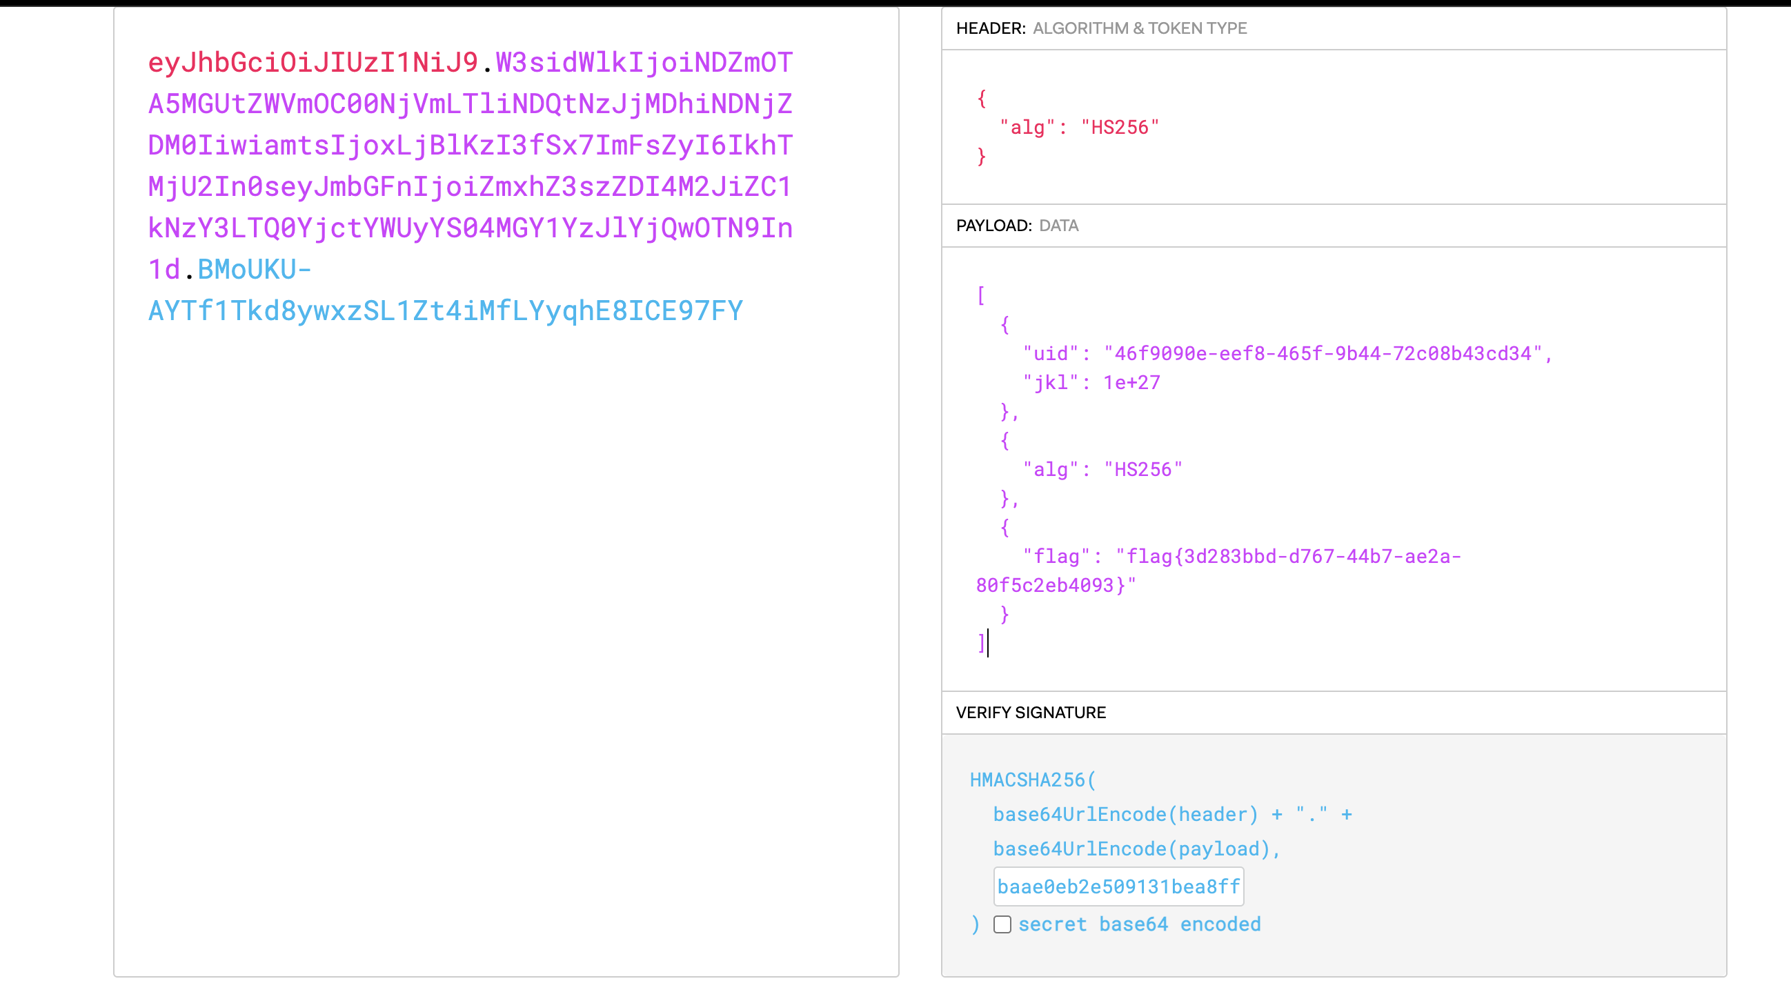This screenshot has height=981, width=1791.
Task: Click the "alg": "HS256" line in PAYLOAD
Action: pyautogui.click(x=1102, y=469)
